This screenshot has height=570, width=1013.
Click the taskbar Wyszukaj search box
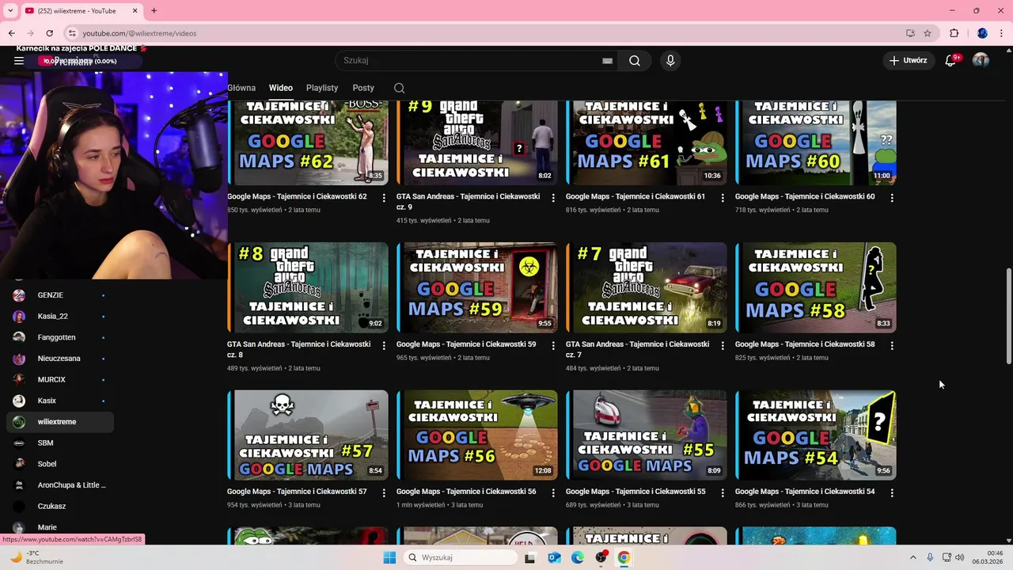(461, 557)
